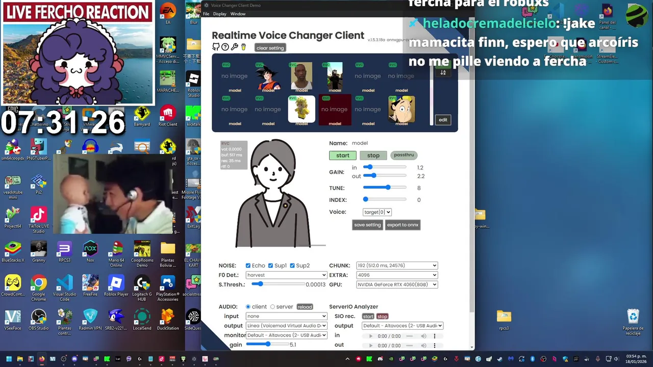This screenshot has height=367, width=653.
Task: Open LocalSend desktop shortcut
Action: click(142, 320)
